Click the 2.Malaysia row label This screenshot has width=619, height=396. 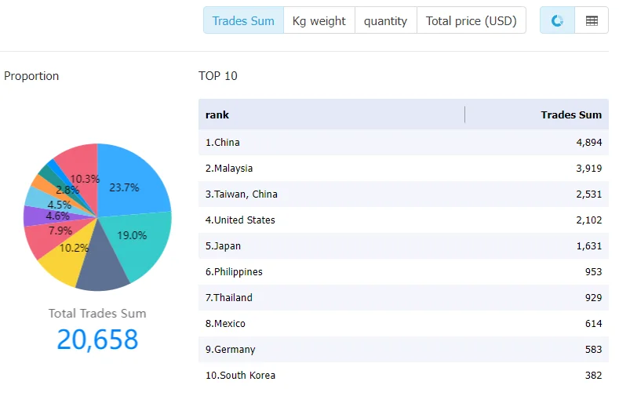[x=229, y=169]
